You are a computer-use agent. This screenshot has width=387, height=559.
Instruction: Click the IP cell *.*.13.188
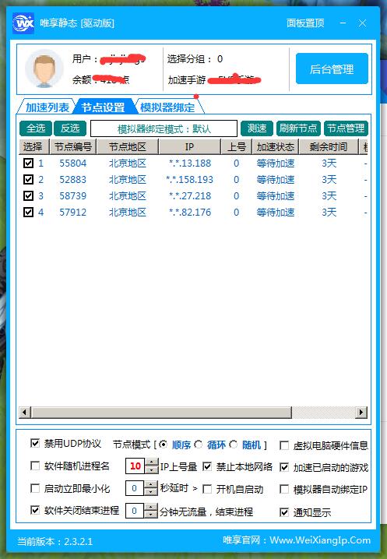[x=190, y=163]
